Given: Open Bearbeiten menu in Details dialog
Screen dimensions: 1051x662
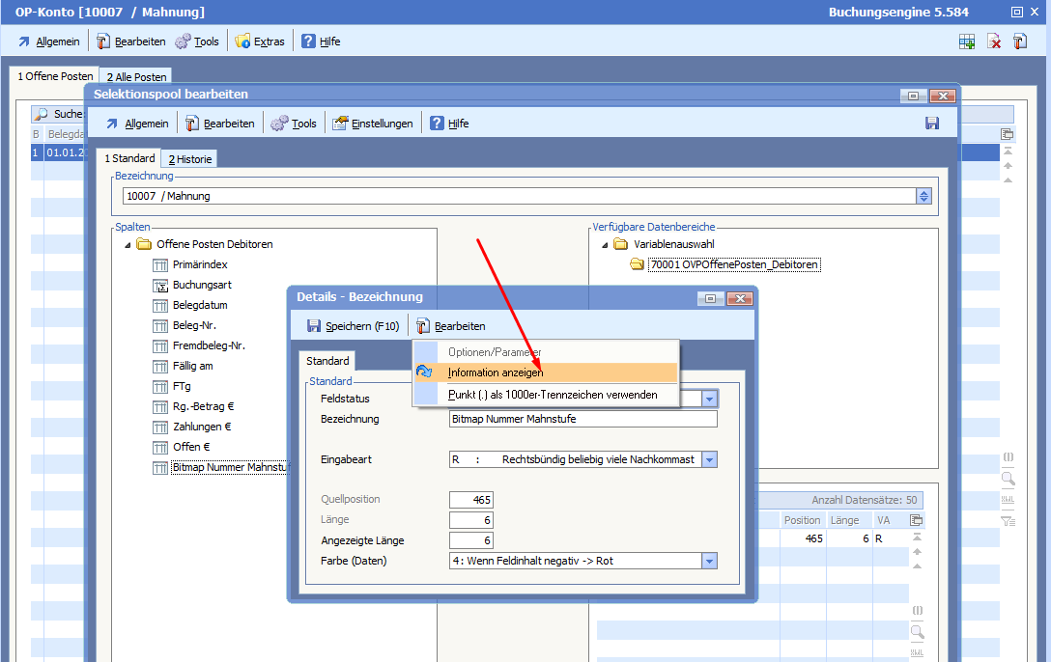Looking at the screenshot, I should (451, 326).
